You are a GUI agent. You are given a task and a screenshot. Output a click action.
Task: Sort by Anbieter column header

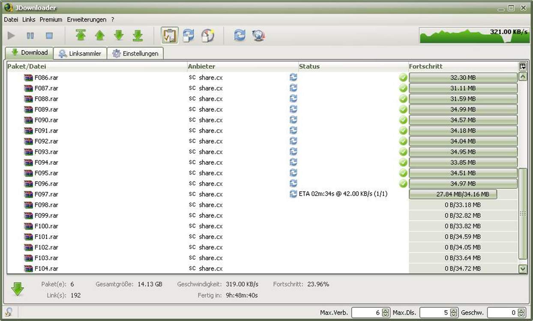[x=243, y=66]
